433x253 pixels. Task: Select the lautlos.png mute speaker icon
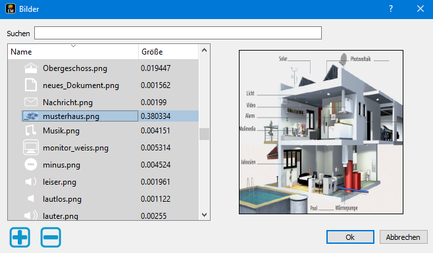[x=31, y=198]
